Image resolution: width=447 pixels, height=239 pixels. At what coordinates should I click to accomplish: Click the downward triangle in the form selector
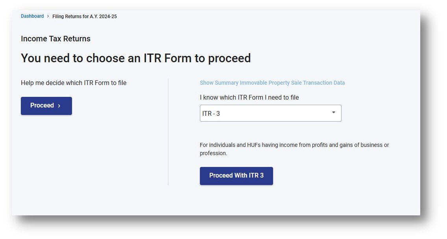(x=334, y=113)
